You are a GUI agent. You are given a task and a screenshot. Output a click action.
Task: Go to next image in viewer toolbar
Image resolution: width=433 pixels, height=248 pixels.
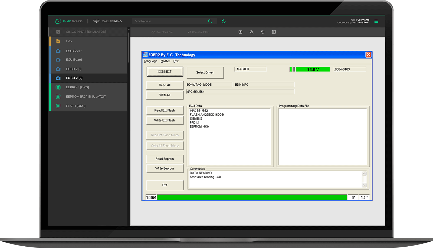pyautogui.click(x=274, y=32)
